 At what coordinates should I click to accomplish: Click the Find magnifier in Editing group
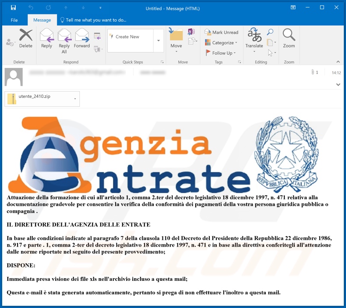tap(270, 32)
